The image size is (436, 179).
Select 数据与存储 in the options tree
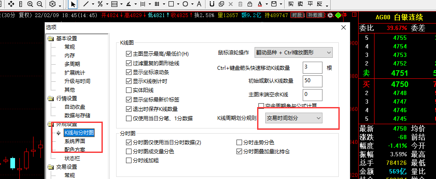pos(77,116)
